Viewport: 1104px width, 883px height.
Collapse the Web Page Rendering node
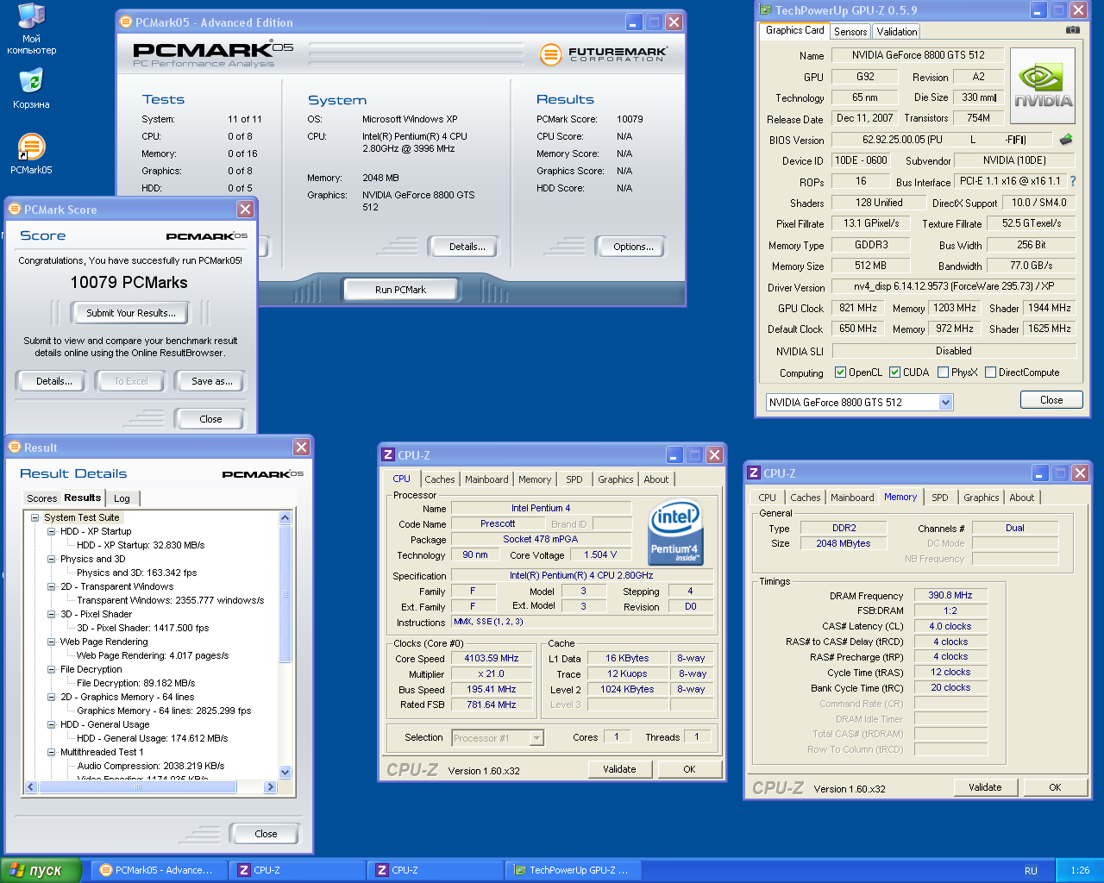click(x=52, y=642)
